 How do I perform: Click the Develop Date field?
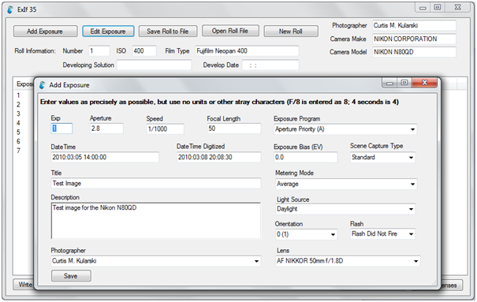pyautogui.click(x=270, y=65)
